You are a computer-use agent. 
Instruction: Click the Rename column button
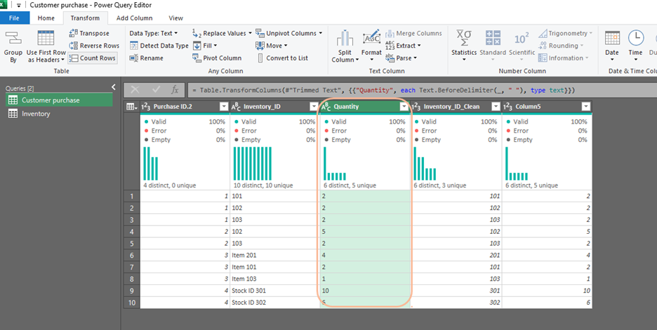146,58
